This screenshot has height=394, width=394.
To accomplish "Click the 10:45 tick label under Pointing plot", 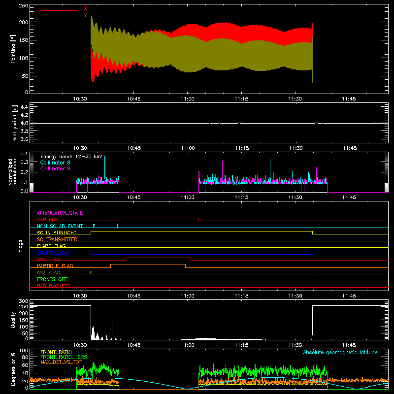I will click(x=133, y=99).
